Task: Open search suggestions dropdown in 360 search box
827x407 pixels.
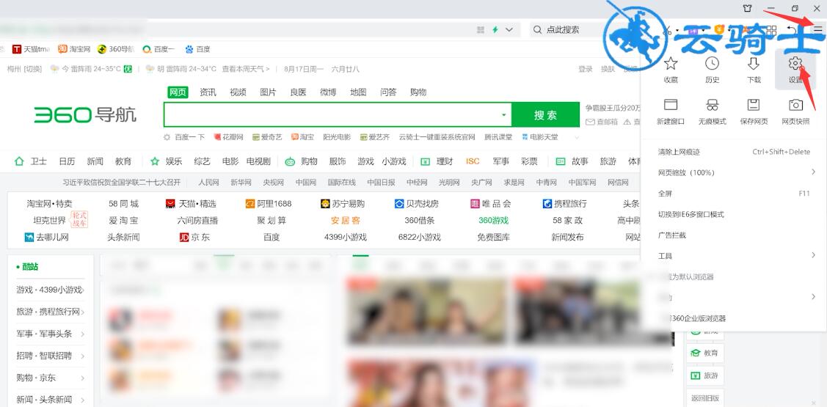Action: [x=503, y=115]
